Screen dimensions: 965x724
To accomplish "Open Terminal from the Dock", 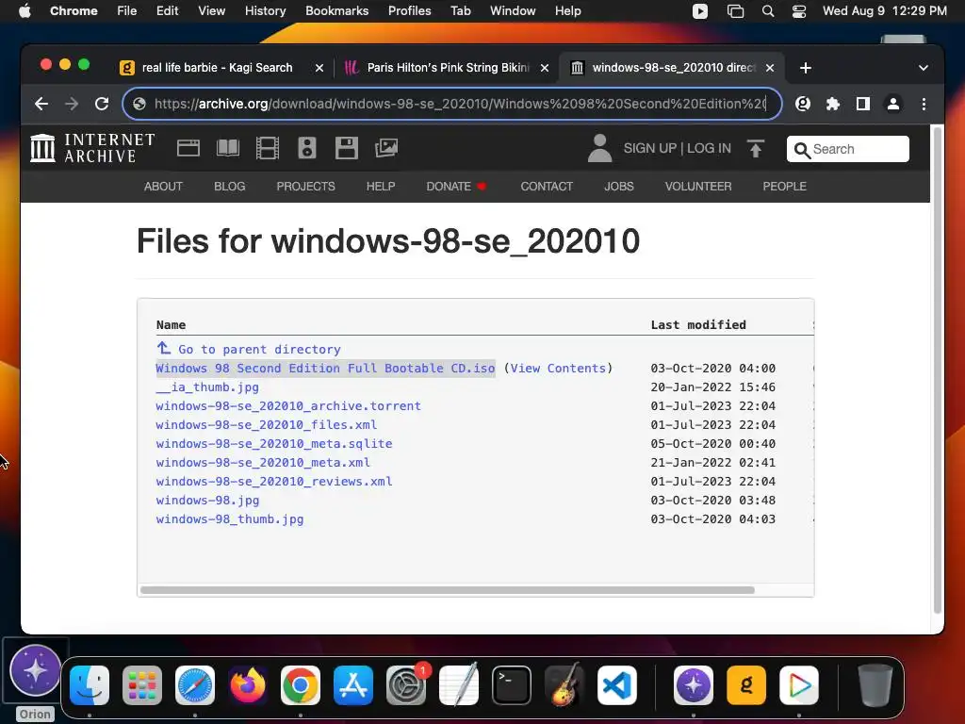I will click(x=512, y=685).
